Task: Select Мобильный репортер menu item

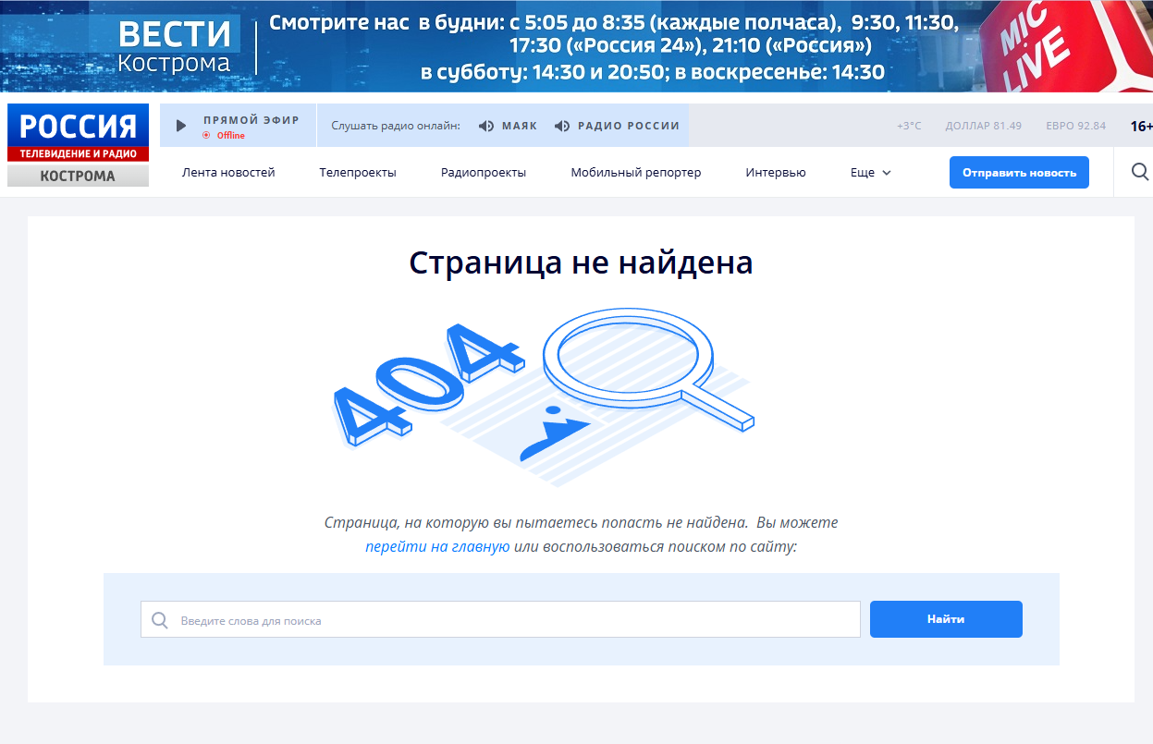Action: coord(635,173)
